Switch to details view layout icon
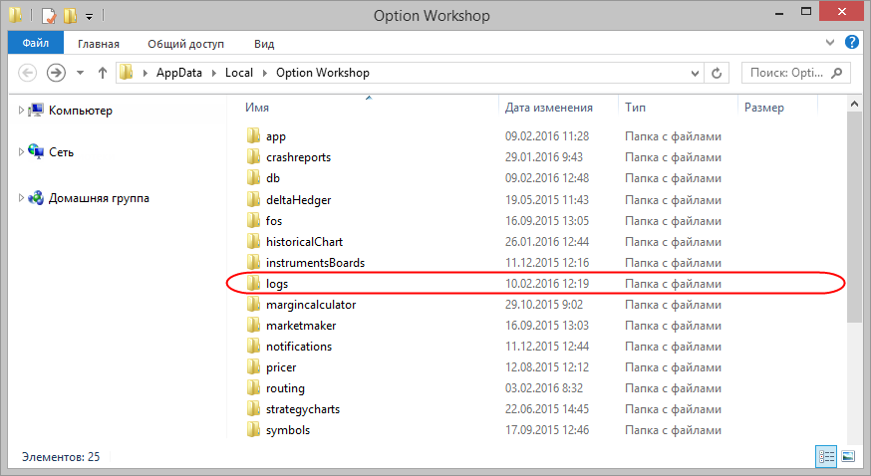 (826, 457)
